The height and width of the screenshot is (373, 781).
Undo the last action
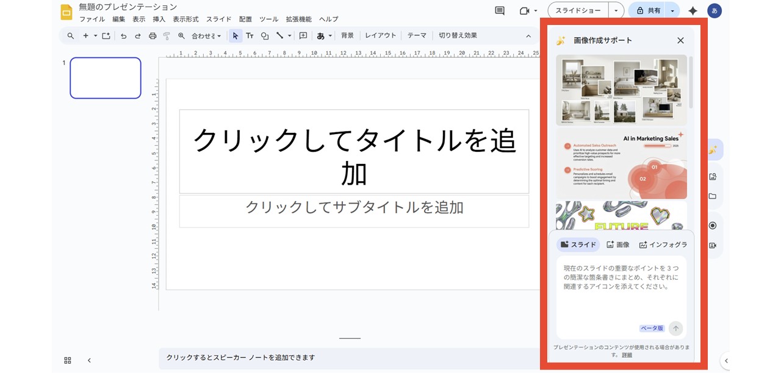124,35
